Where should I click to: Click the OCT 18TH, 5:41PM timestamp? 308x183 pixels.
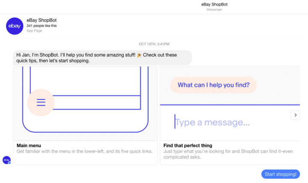[x=154, y=44]
